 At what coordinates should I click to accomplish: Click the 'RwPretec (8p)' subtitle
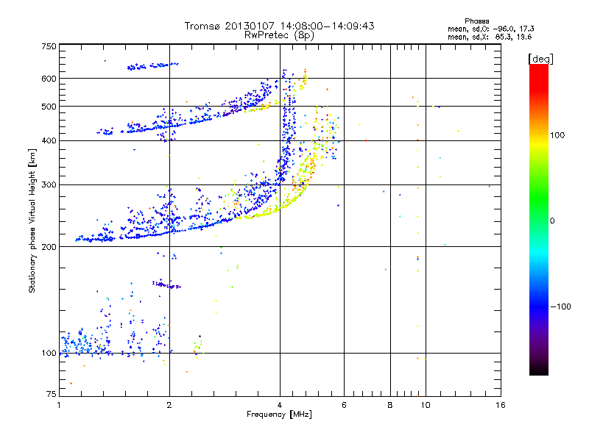coord(279,35)
